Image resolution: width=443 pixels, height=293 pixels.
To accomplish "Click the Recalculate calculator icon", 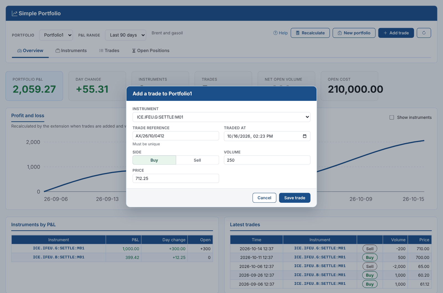I will tap(298, 33).
